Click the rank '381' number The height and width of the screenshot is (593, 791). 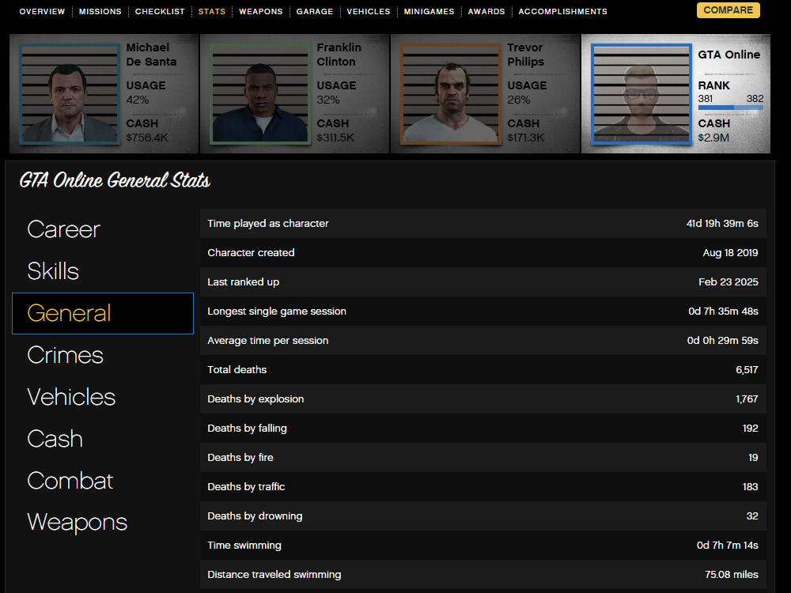[x=706, y=98]
